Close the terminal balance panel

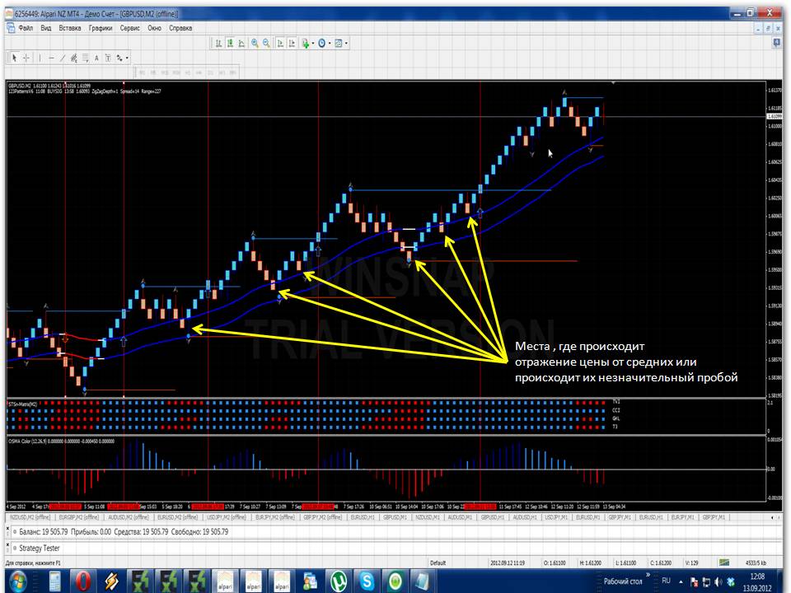coord(7,527)
